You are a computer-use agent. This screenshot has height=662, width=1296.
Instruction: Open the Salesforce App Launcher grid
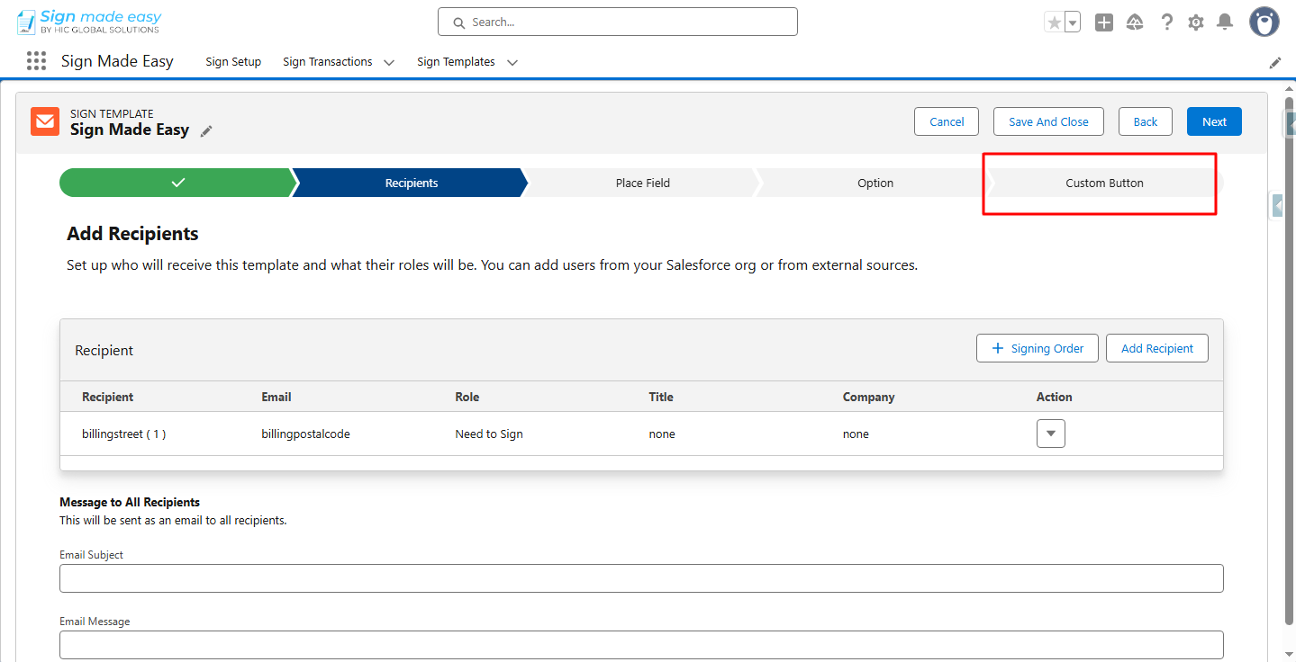(36, 60)
